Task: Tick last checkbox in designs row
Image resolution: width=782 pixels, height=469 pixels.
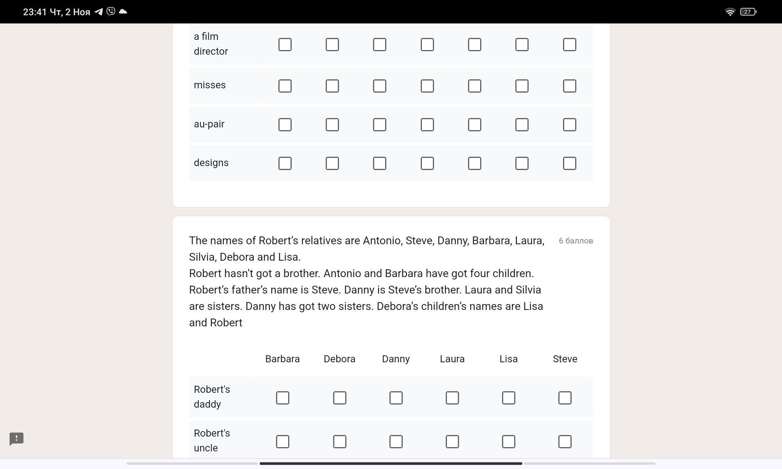Action: 569,163
